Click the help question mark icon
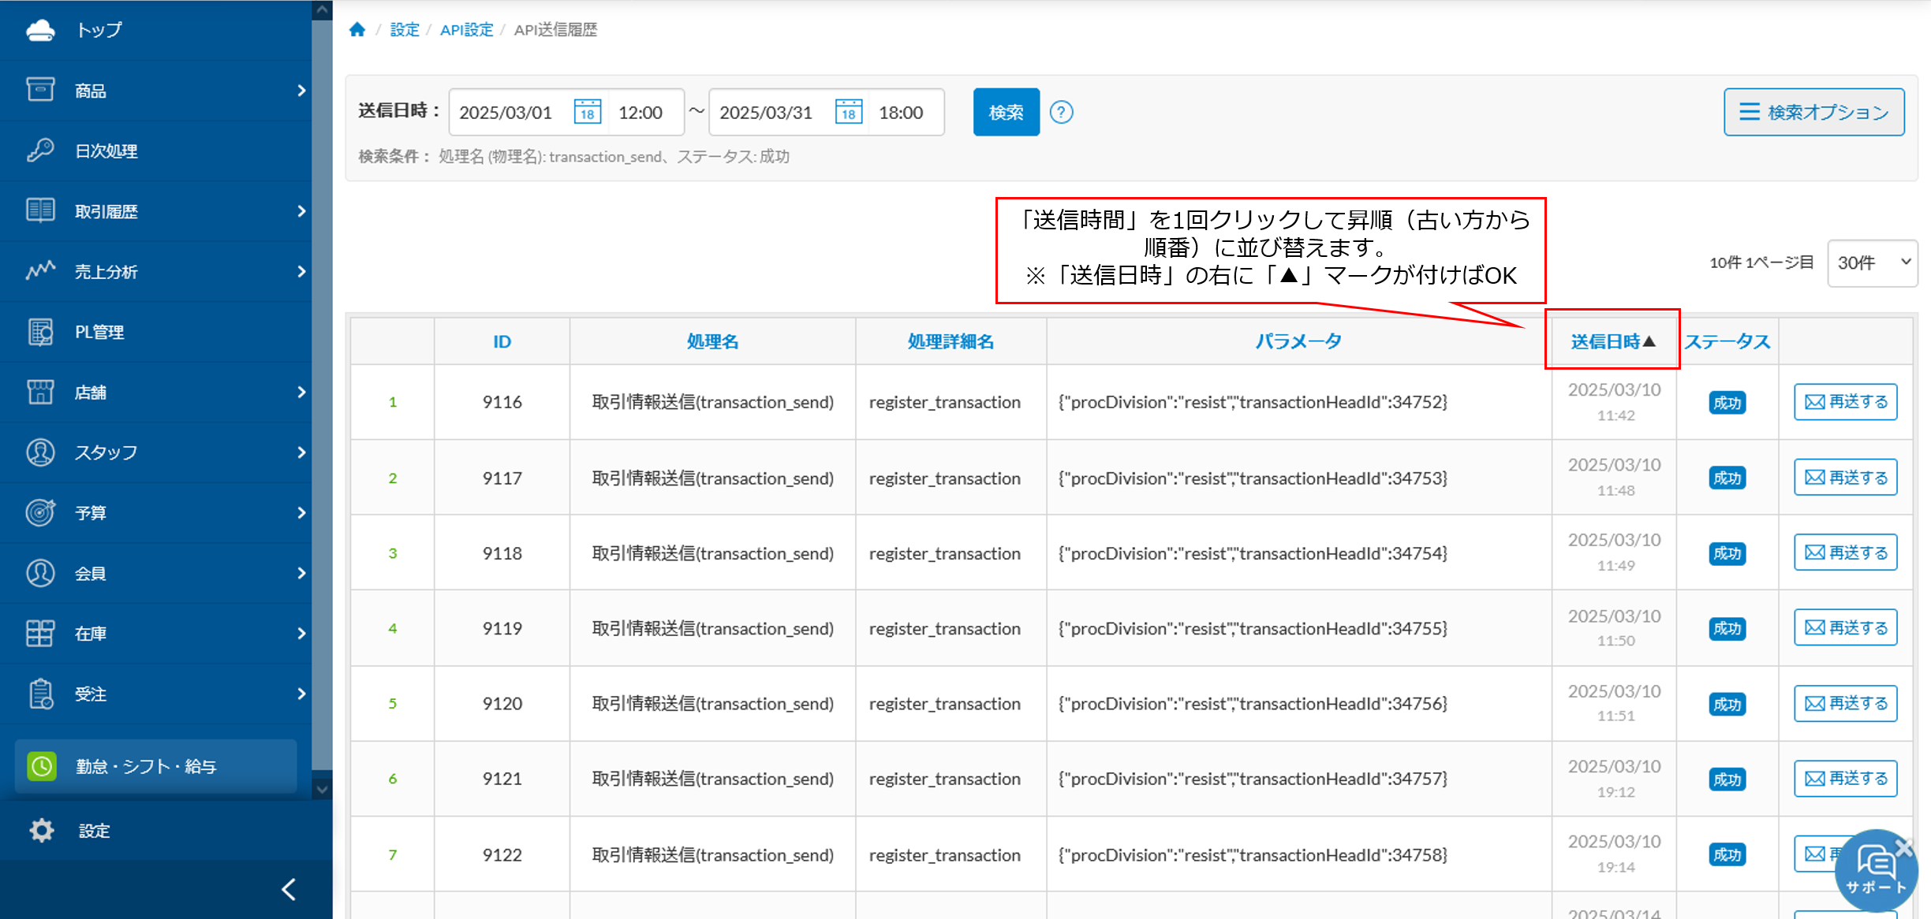Viewport: 1931px width, 919px height. (x=1063, y=112)
